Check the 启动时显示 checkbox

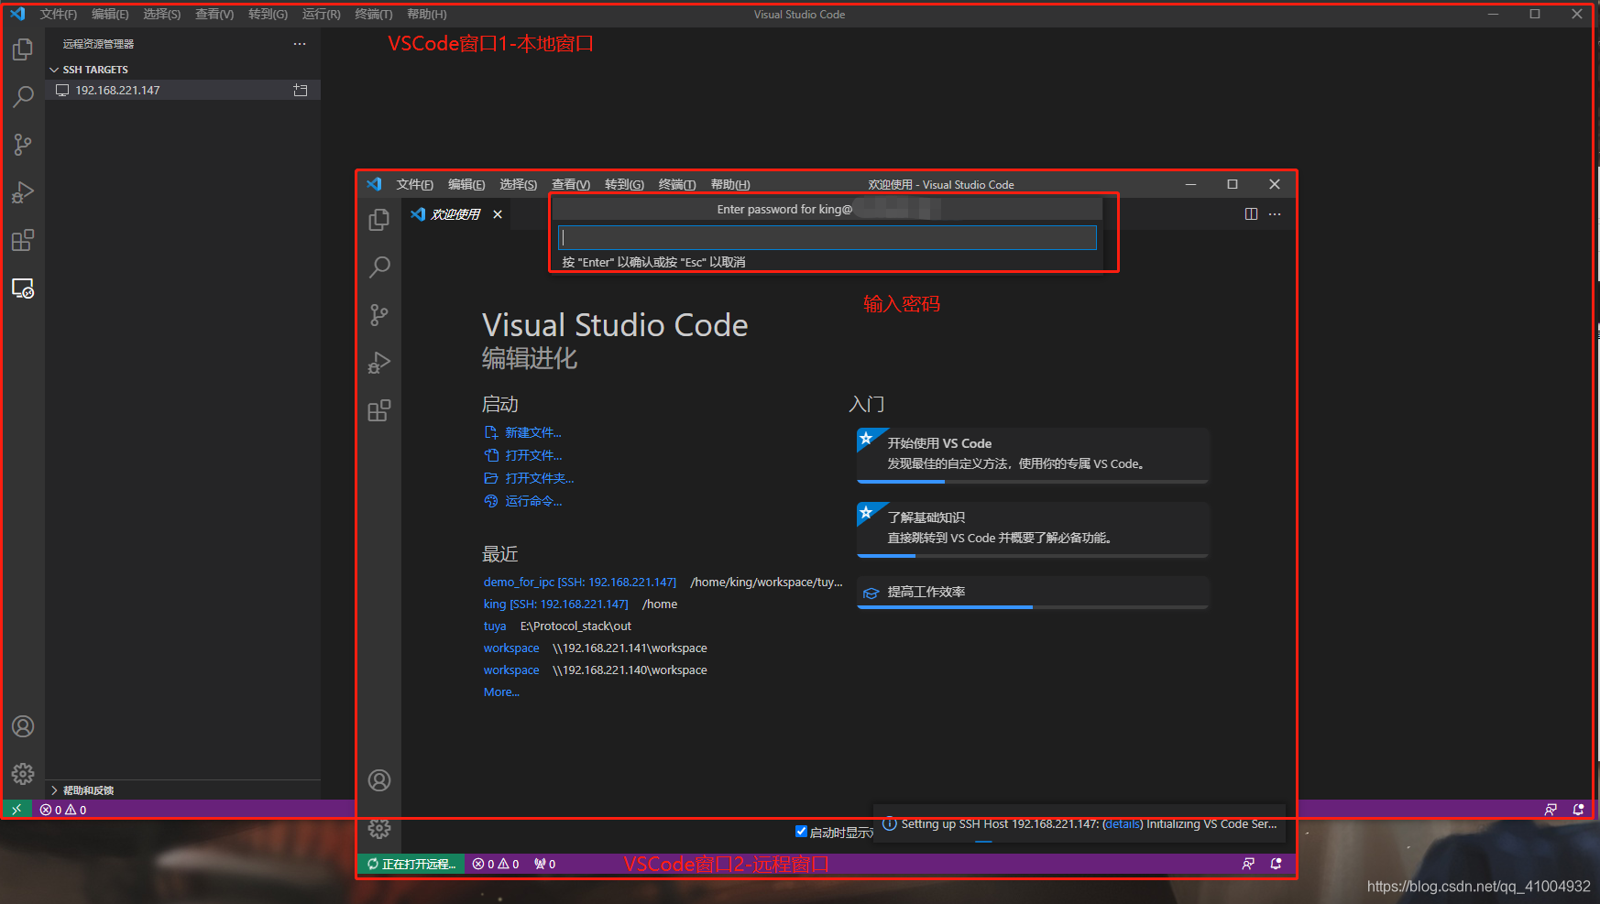(802, 831)
